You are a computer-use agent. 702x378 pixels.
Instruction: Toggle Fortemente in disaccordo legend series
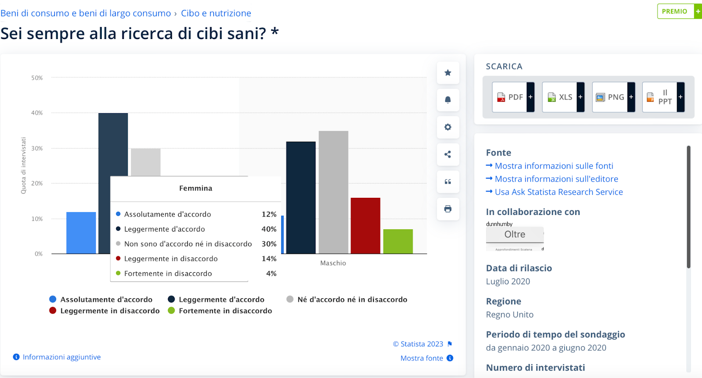220,311
